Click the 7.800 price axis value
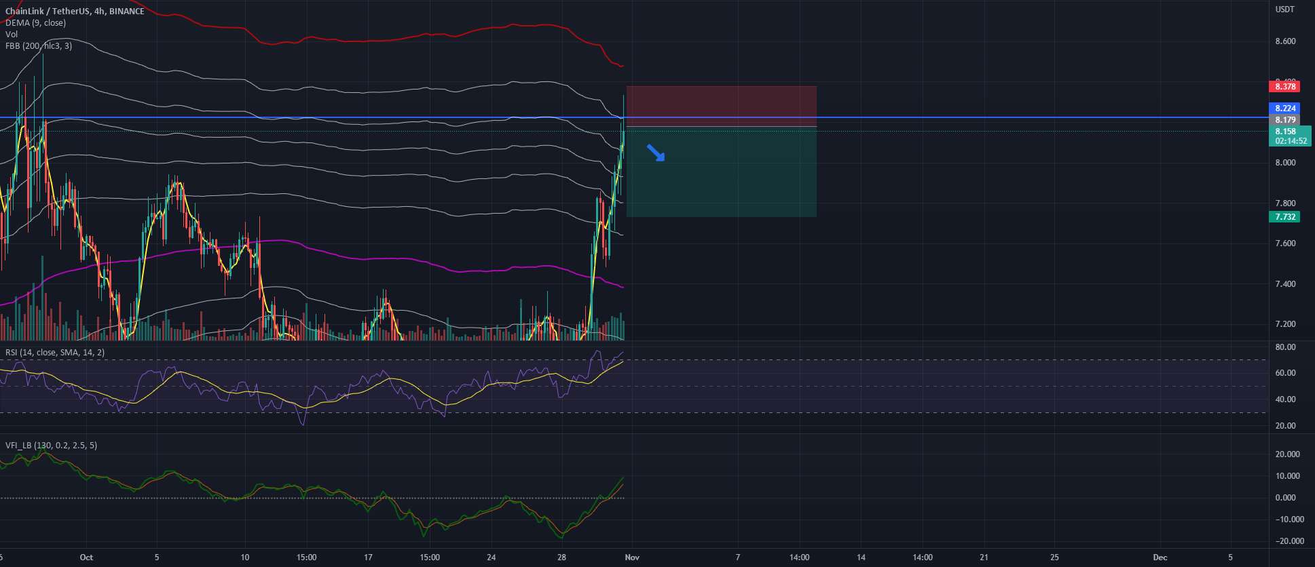This screenshot has height=567, width=1315. point(1286,203)
